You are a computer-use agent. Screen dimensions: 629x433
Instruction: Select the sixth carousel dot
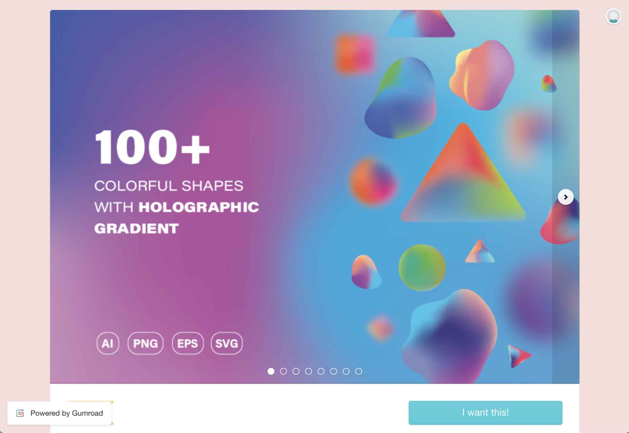point(333,371)
